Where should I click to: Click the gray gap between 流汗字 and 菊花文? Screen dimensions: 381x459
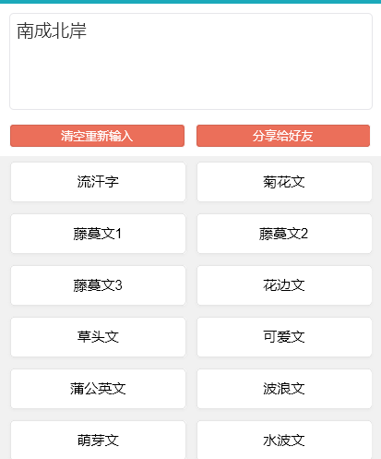point(191,182)
